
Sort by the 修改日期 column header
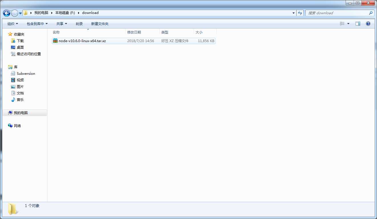point(142,32)
